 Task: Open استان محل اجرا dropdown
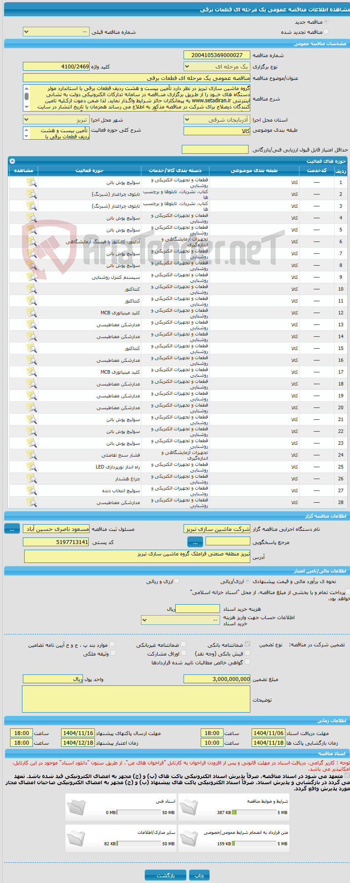click(217, 120)
